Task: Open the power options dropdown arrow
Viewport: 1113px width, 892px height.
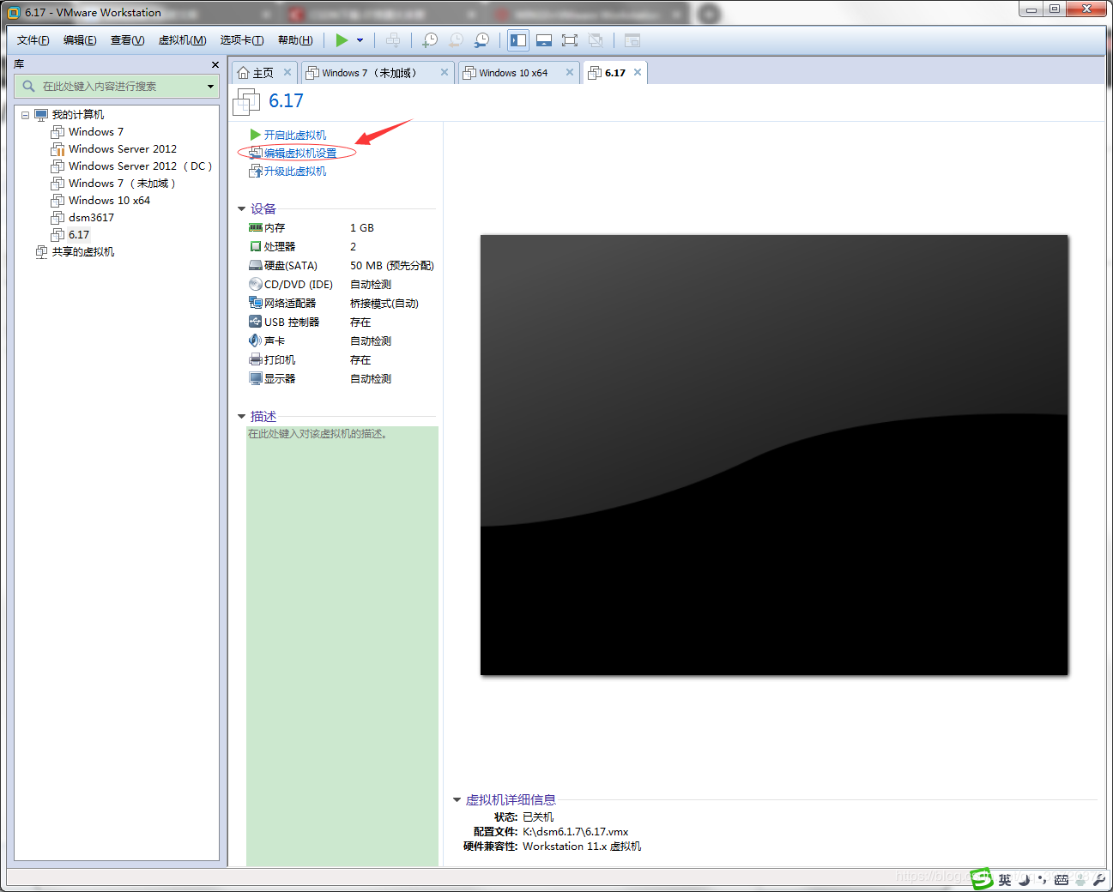Action: (360, 40)
